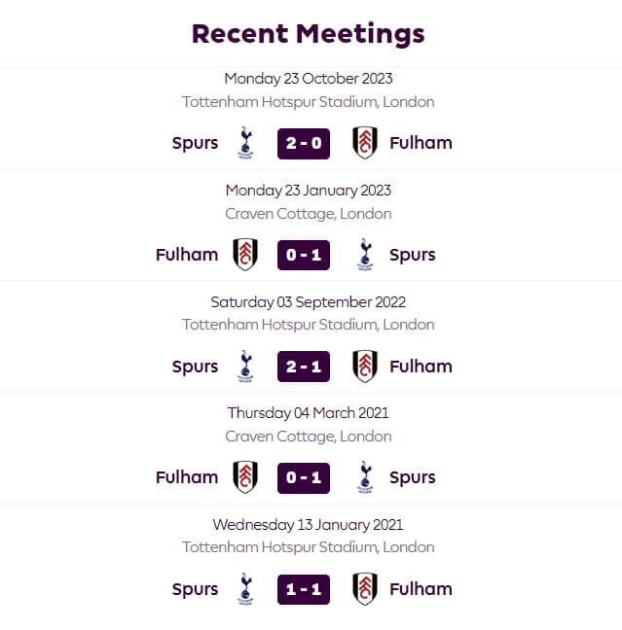Open the 2 - 0 score box
This screenshot has width=622, height=630.
[304, 144]
